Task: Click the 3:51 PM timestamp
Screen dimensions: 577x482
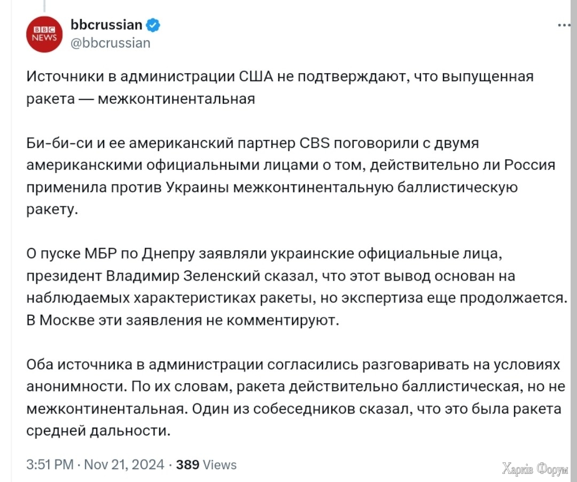Action: (x=50, y=464)
